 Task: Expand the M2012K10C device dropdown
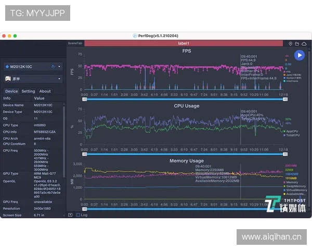pos(59,67)
